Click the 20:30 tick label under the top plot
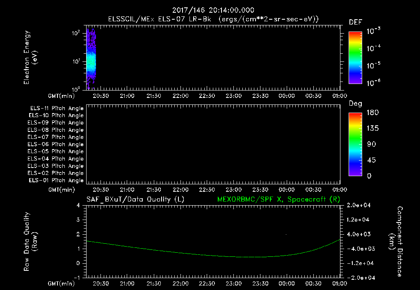420x290 pixels. click(x=101, y=96)
